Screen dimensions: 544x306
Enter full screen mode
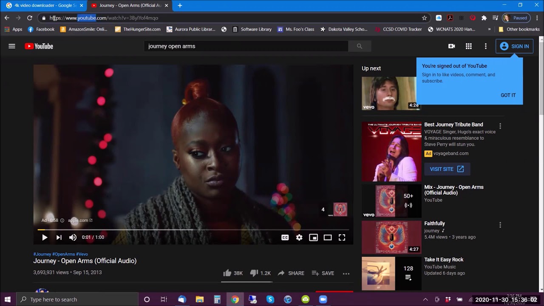[x=342, y=238]
